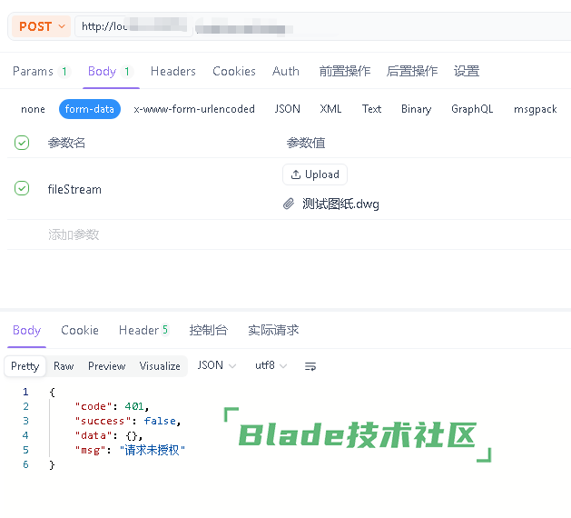Select the none body type option
The width and height of the screenshot is (571, 518).
click(x=33, y=109)
